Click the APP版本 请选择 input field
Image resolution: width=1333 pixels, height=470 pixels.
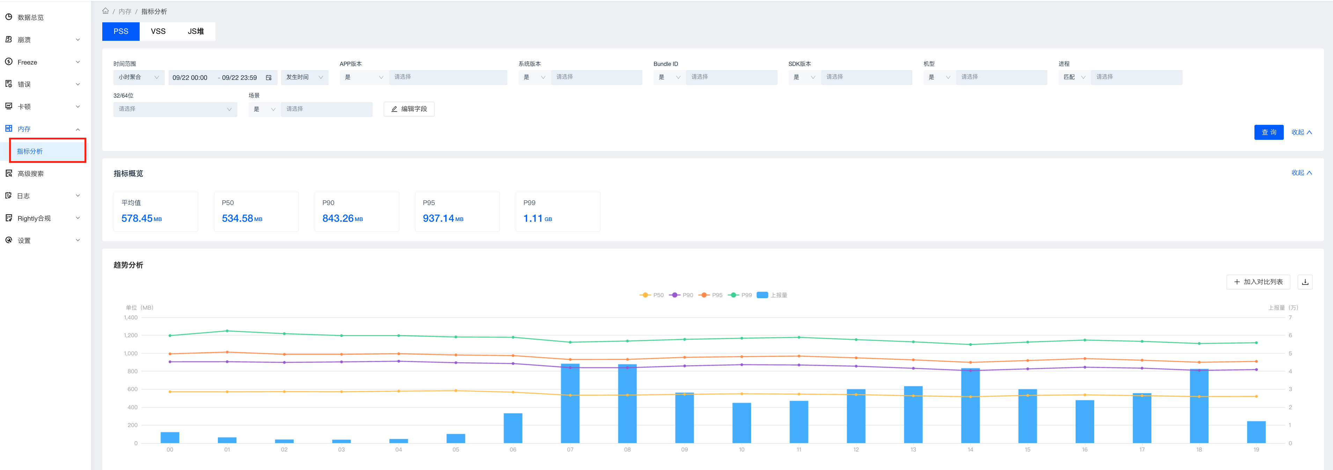point(448,77)
